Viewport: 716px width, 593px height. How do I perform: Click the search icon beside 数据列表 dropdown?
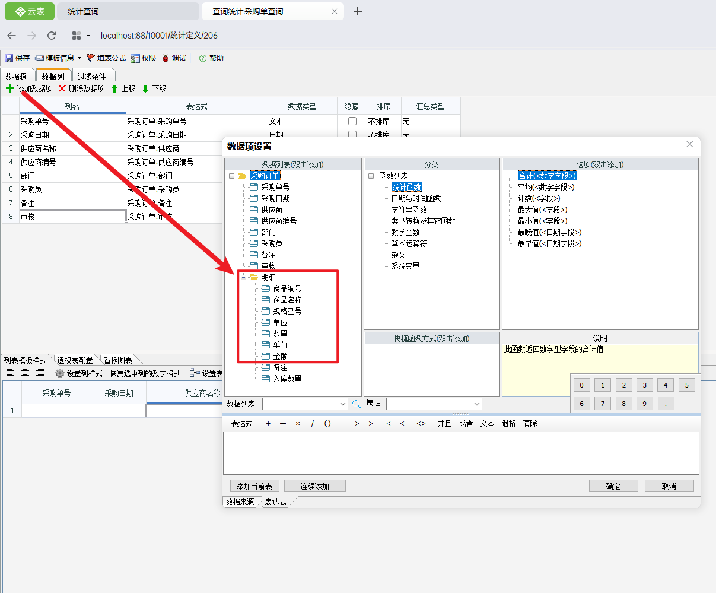pyautogui.click(x=357, y=404)
